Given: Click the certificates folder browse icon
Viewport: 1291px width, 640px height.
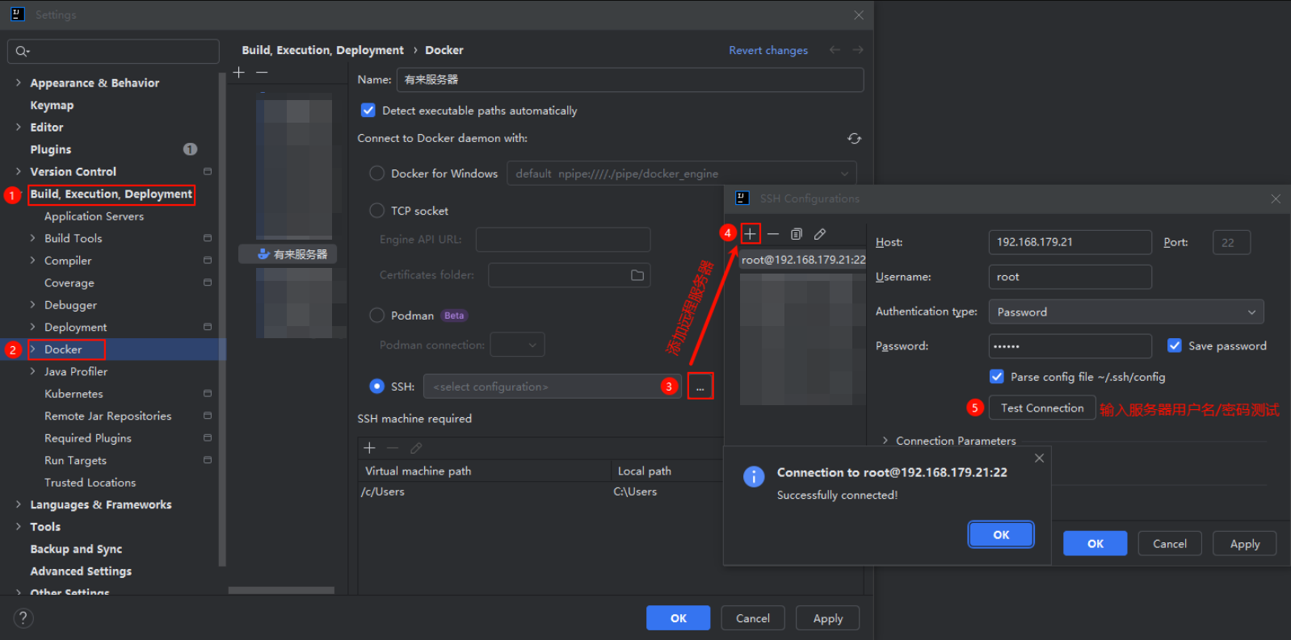Looking at the screenshot, I should coord(637,275).
